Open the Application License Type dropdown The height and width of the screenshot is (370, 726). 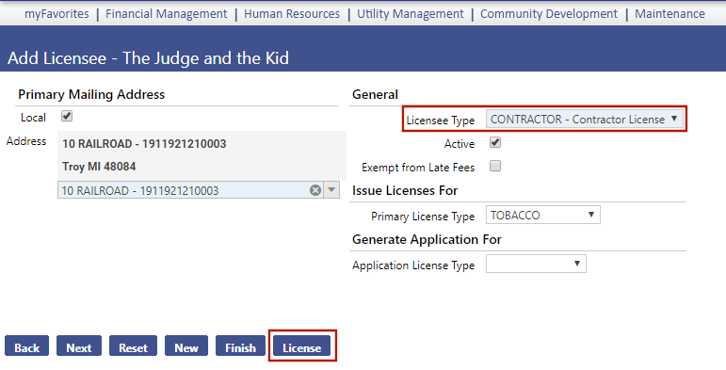coord(536,264)
